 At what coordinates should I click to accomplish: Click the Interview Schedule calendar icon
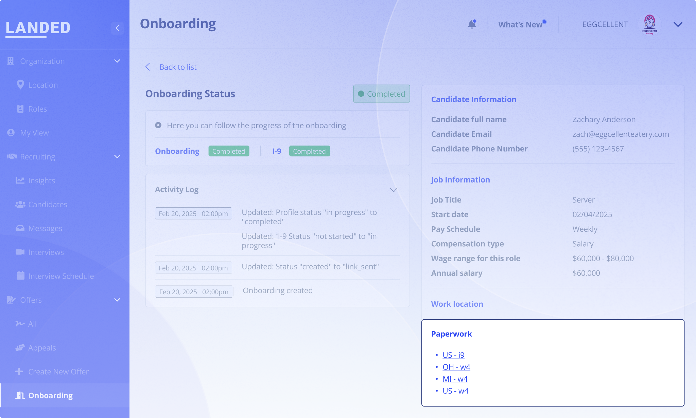[20, 276]
